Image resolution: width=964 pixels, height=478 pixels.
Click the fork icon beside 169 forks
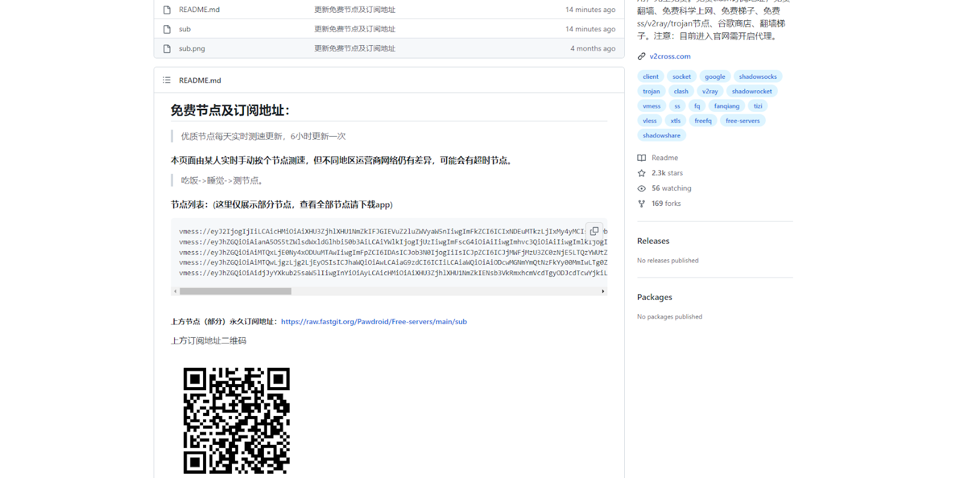(642, 203)
